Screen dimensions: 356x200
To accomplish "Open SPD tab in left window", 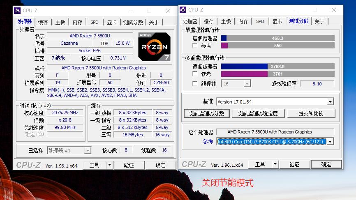I will tap(95, 22).
